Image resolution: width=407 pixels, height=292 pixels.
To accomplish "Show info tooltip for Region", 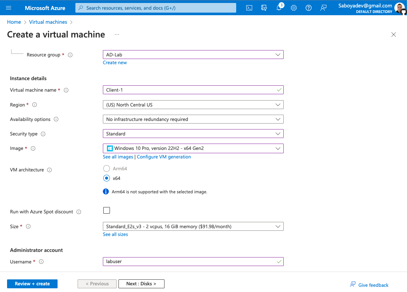I will 35,105.
